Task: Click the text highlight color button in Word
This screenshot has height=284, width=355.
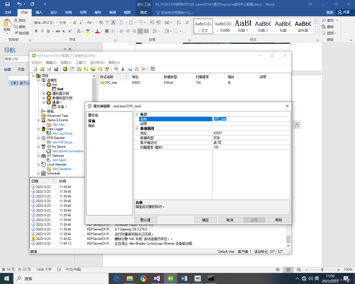Action: pyautogui.click(x=88, y=31)
